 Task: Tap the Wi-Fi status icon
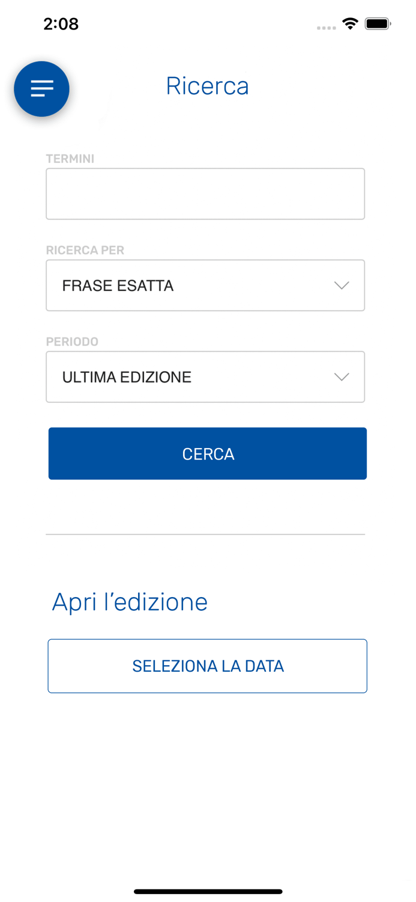(x=350, y=23)
